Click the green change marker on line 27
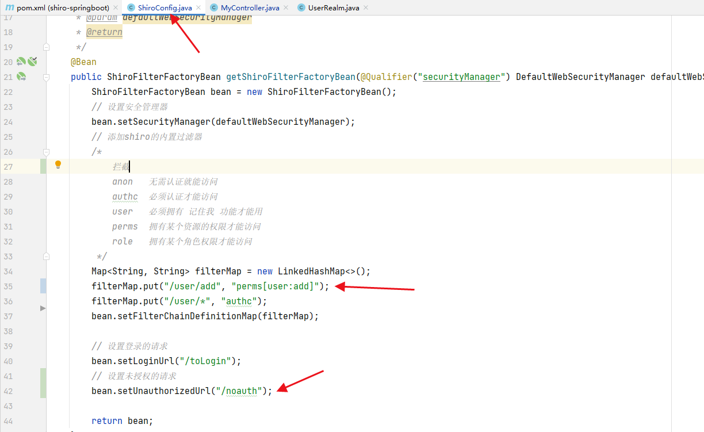The image size is (704, 432). [43, 166]
